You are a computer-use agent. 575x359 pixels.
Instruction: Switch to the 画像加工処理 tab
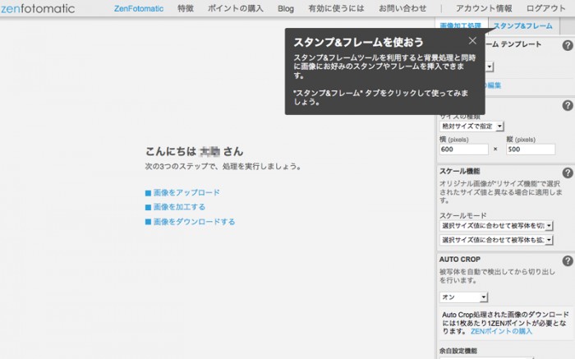coord(460,25)
